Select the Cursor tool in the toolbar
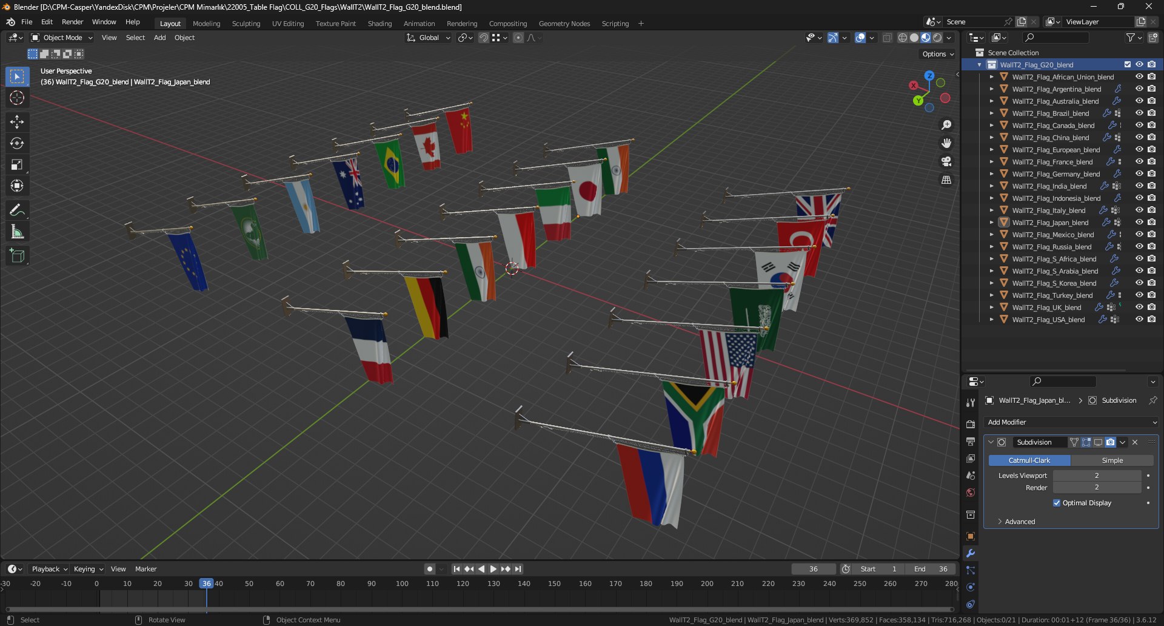The image size is (1164, 626). click(17, 98)
